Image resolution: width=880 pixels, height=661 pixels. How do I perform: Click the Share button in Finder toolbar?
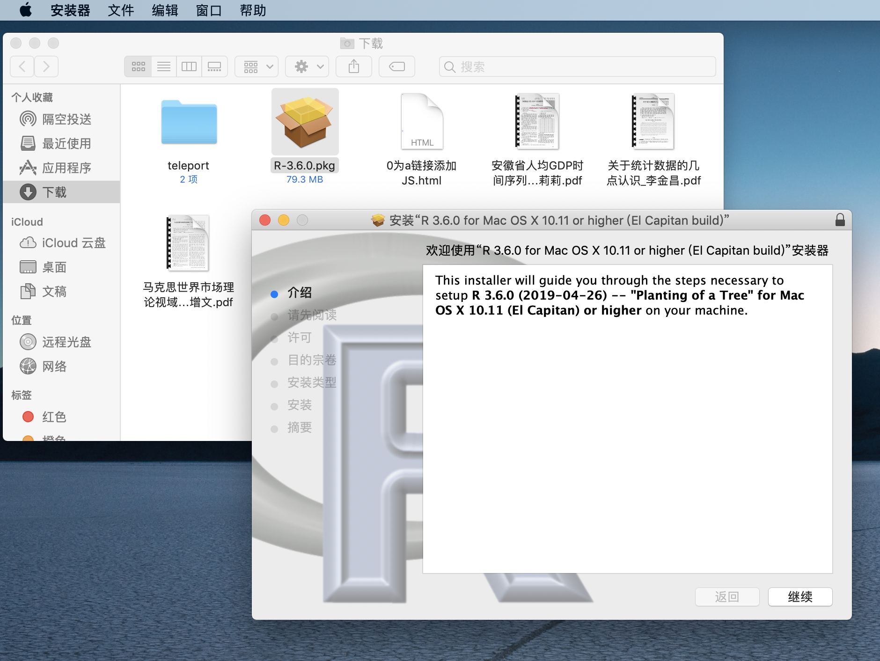pyautogui.click(x=354, y=66)
